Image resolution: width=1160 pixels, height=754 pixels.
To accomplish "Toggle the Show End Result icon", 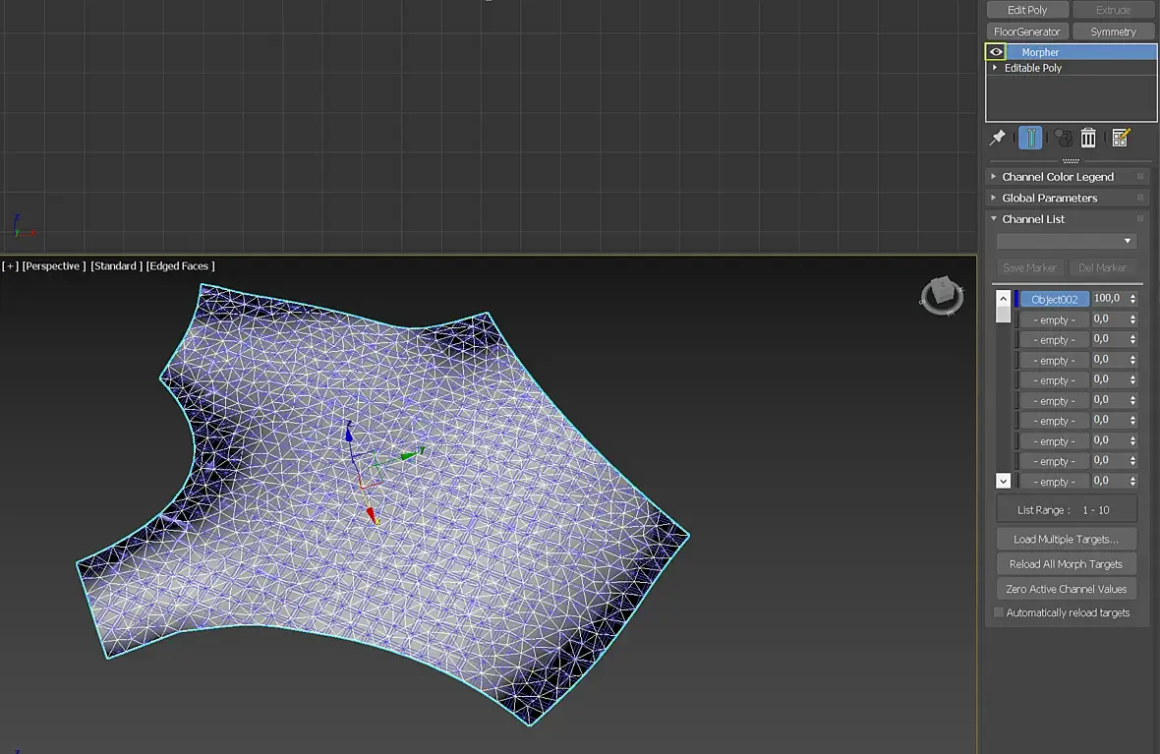I will 1030,138.
